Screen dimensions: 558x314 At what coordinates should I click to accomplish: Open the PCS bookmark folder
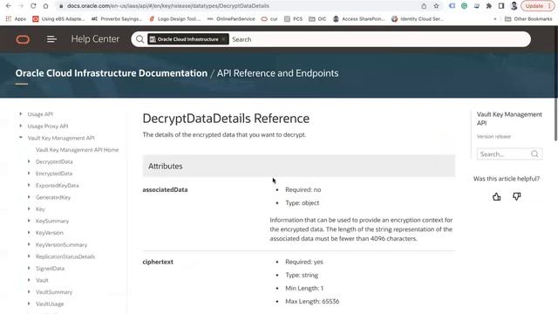click(293, 19)
